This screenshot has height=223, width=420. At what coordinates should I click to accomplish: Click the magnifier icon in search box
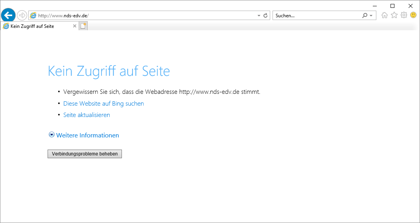point(365,16)
